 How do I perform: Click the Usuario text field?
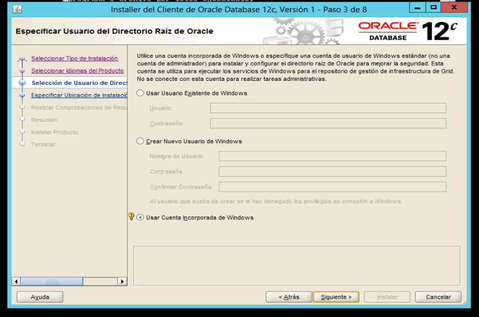[x=328, y=108]
